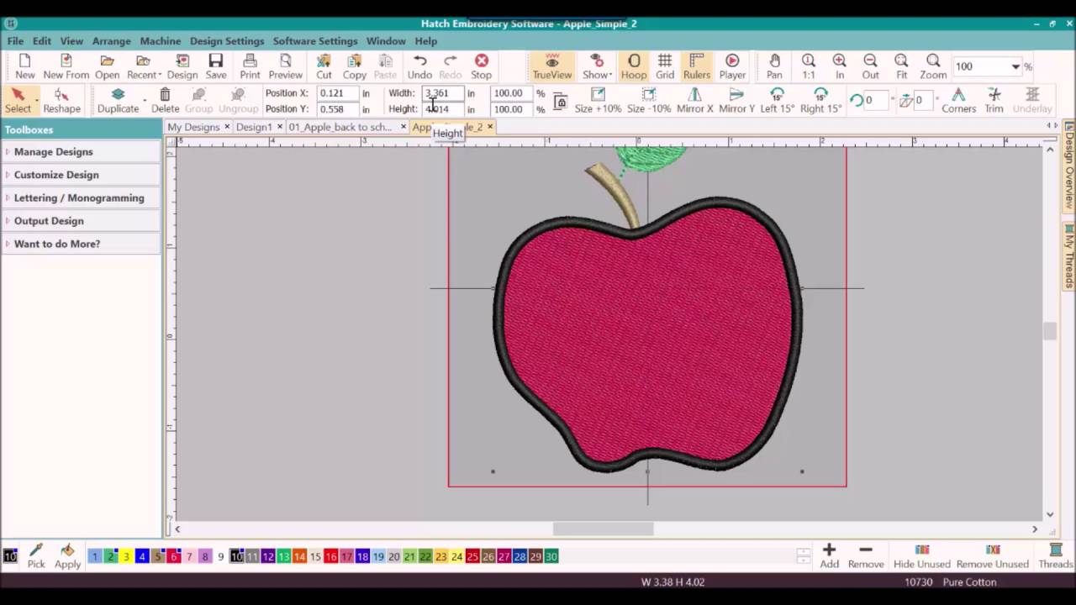Expand Lettering / Monogramming toolbox
Viewport: 1076px width, 605px height.
(x=81, y=198)
